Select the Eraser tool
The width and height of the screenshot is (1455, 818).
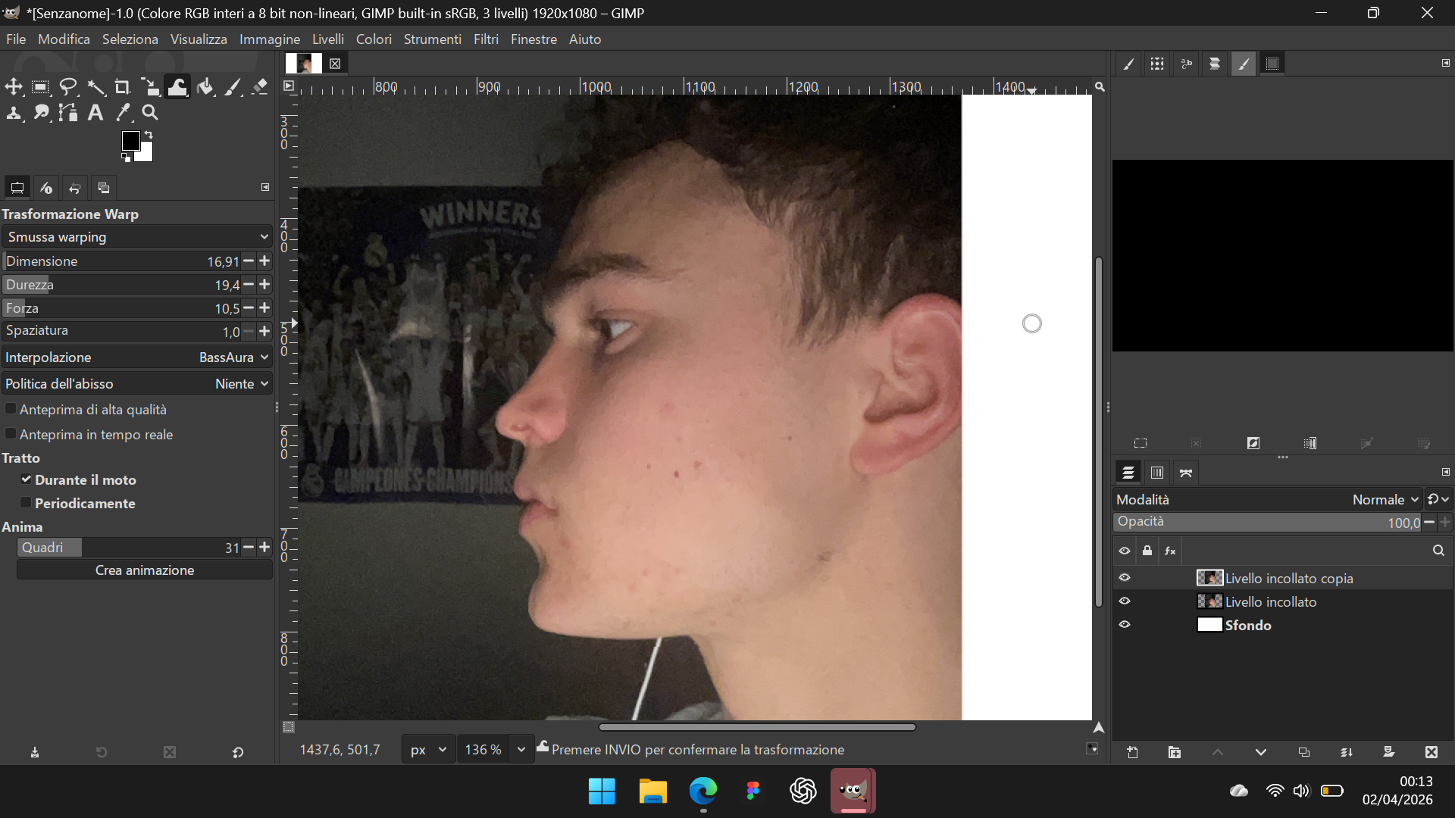tap(260, 88)
